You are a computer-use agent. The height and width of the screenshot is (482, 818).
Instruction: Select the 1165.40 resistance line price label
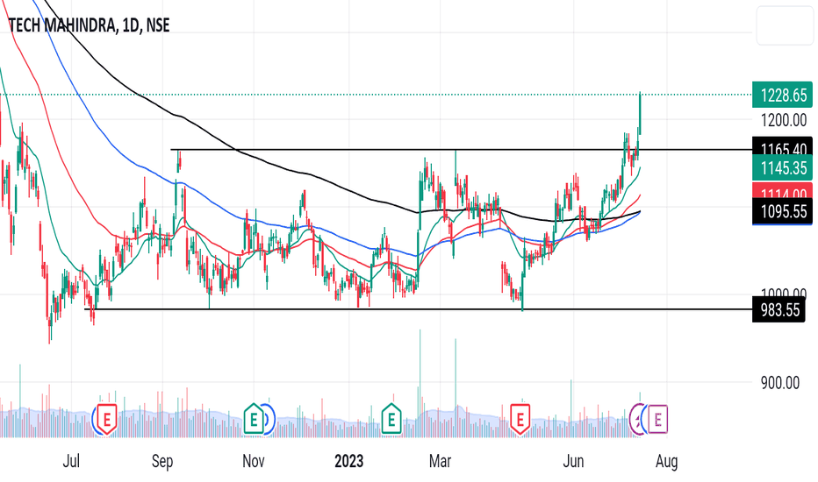point(782,147)
